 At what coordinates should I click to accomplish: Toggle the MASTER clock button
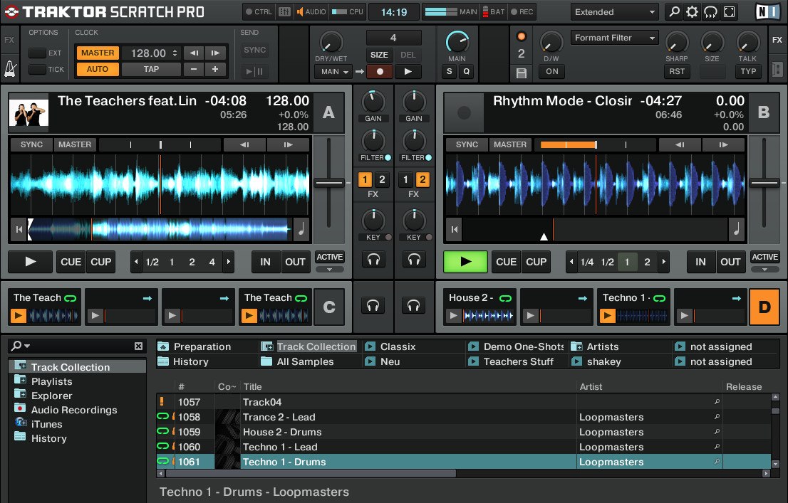tap(98, 53)
